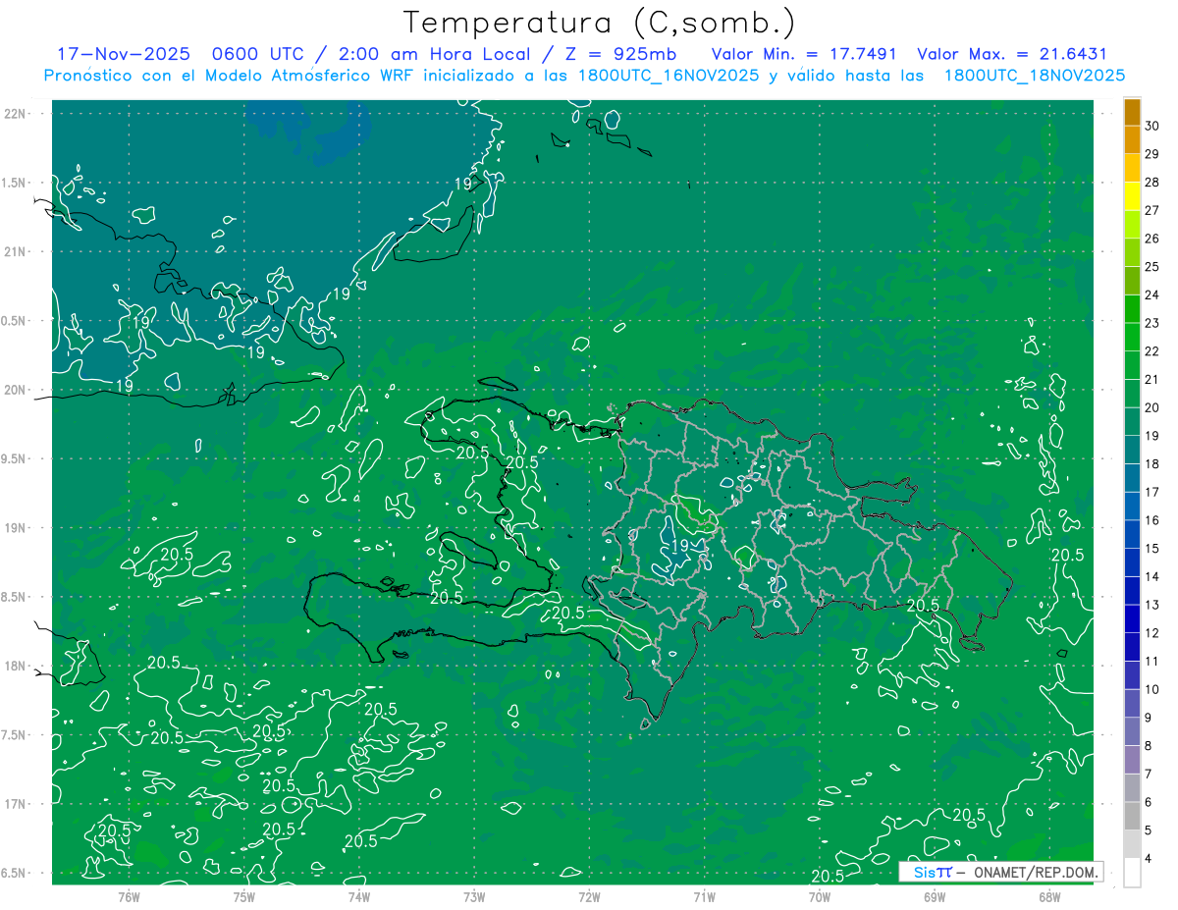Viewport: 1178px width, 910px height.
Task: Click the color bar label '21'
Action: pyautogui.click(x=1151, y=379)
